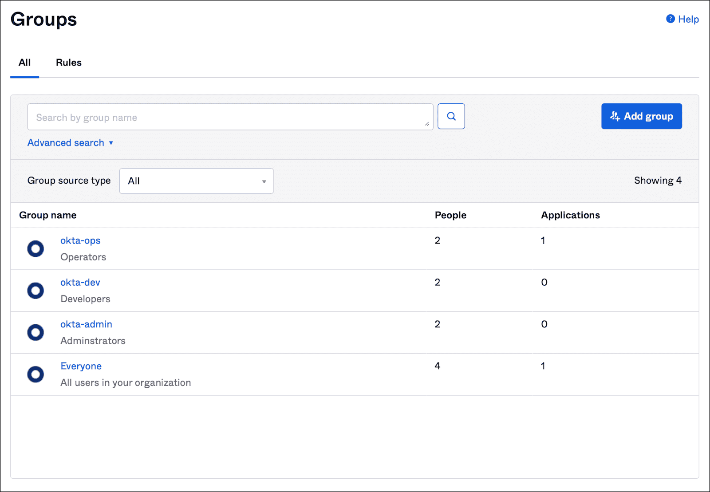Viewport: 710px width, 492px height.
Task: Click the okta-ops group circle icon
Action: tap(35, 249)
